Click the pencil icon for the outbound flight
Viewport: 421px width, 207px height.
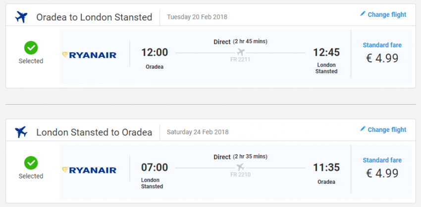tap(363, 14)
